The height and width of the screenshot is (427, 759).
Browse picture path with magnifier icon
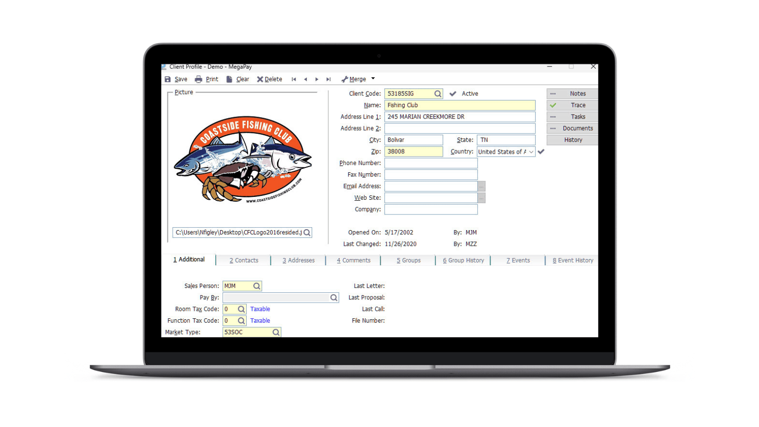(x=307, y=232)
